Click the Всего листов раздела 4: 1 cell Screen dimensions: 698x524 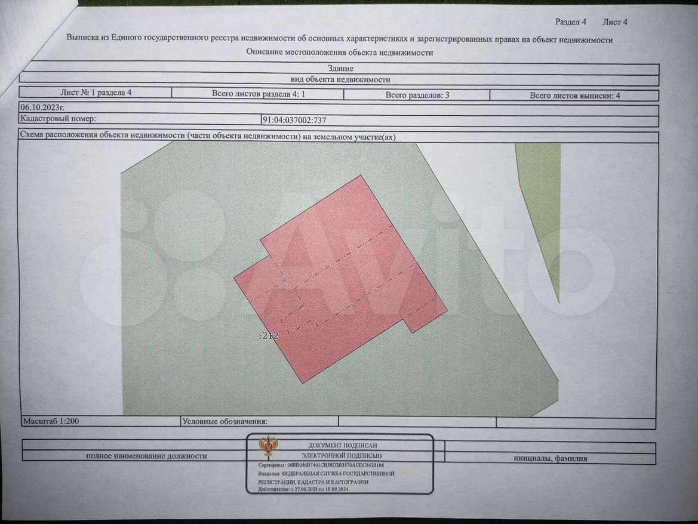click(258, 94)
